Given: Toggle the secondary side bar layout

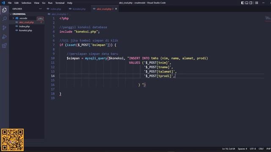Looking at the screenshot, I should pos(251,3).
